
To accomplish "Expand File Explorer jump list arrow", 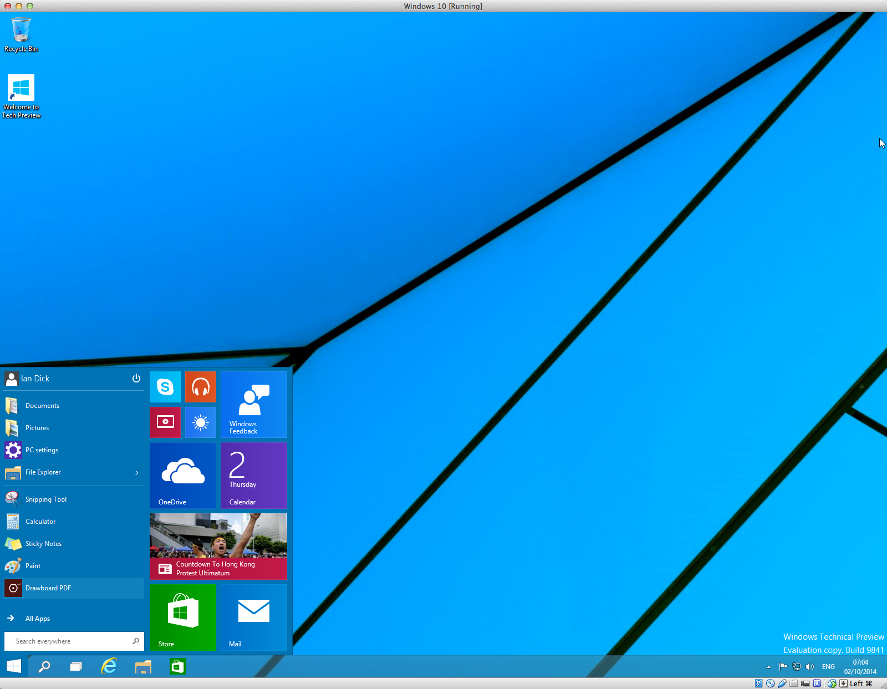I will click(x=137, y=473).
